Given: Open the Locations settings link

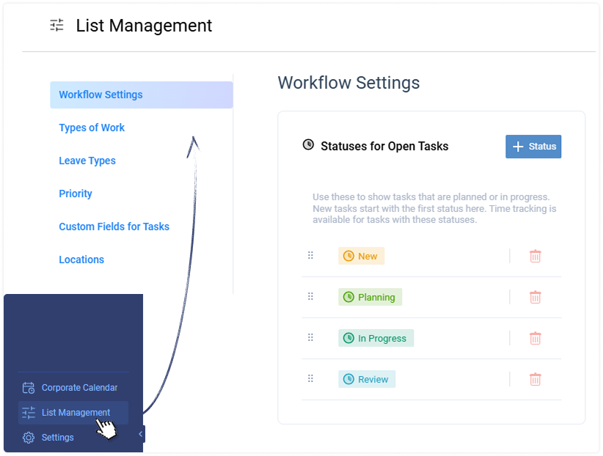Looking at the screenshot, I should 81,260.
